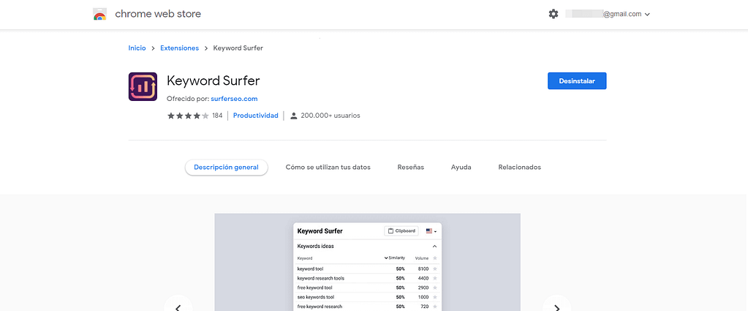The image size is (748, 311).
Task: Select the Descripción general tab
Action: (226, 167)
